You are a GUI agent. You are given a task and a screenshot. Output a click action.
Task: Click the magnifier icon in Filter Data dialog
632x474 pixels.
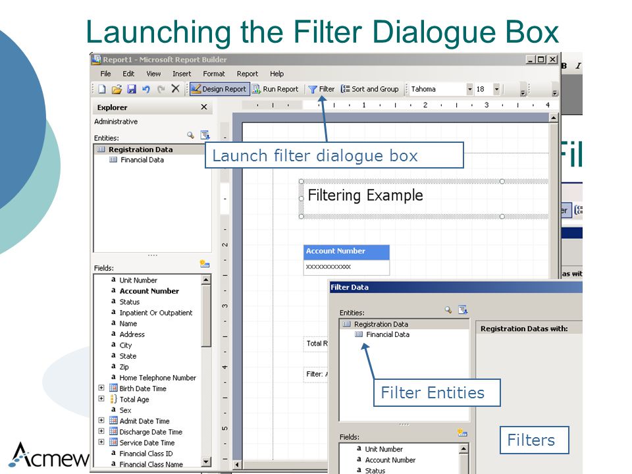point(448,309)
